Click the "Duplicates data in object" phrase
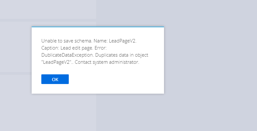The image size is (257, 131). click(122, 55)
